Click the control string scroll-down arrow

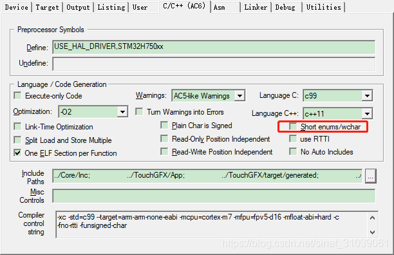373,232
